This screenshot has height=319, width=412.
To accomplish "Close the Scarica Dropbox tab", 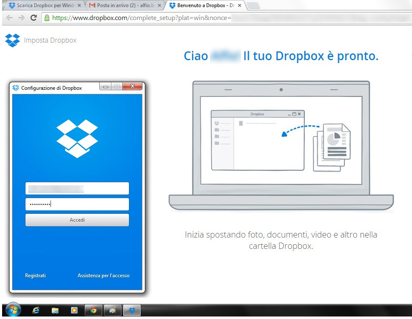I will point(79,5).
